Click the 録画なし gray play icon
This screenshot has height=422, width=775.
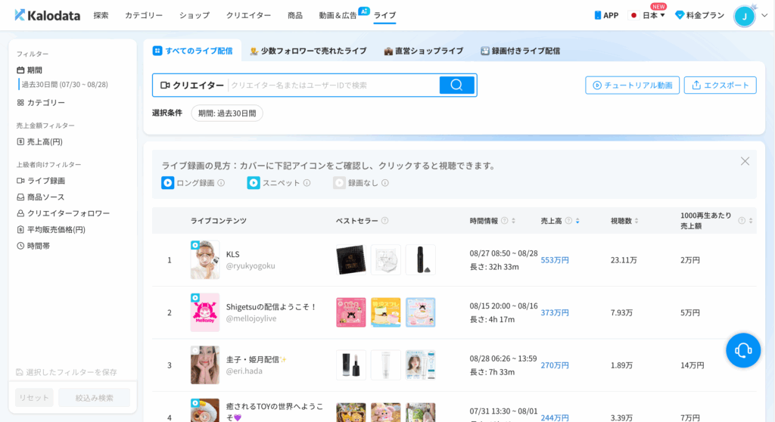pos(339,183)
